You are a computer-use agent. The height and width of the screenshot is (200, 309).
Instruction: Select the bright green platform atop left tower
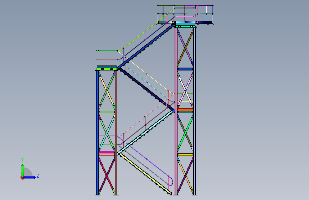(107, 69)
